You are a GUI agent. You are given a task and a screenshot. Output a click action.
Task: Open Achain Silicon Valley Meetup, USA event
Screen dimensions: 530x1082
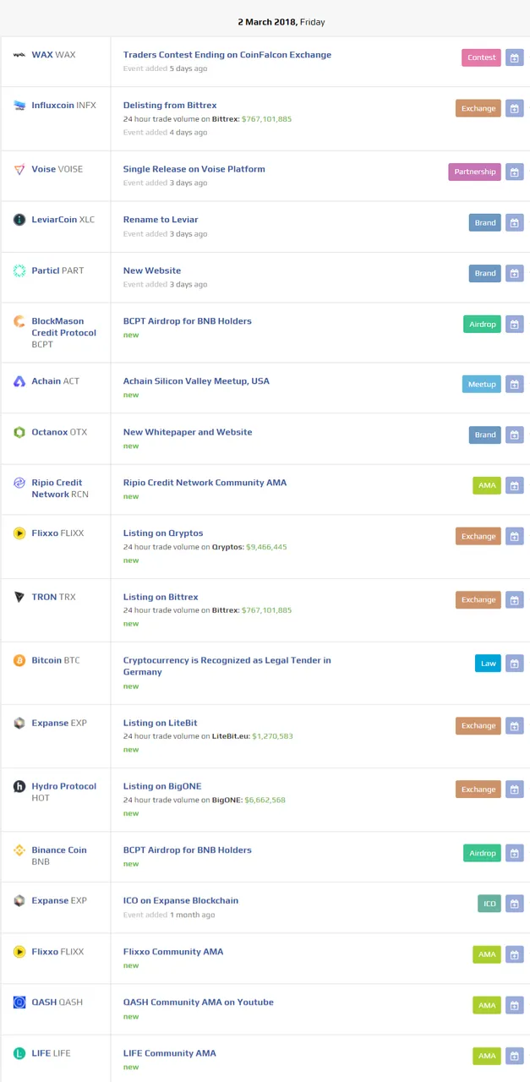[196, 381]
